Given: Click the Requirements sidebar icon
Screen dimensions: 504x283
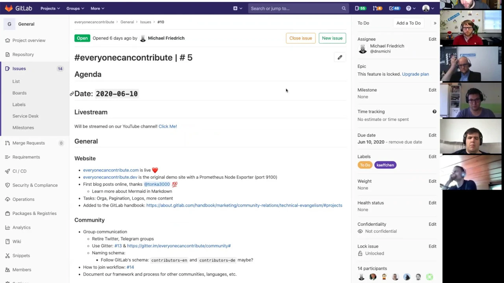Looking at the screenshot, I should (x=7, y=157).
